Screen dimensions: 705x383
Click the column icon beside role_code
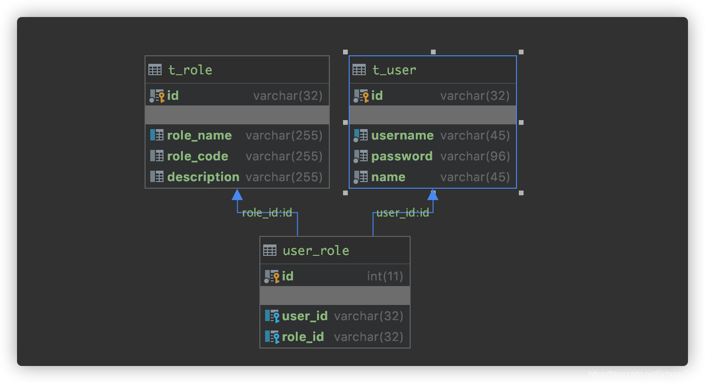click(x=157, y=156)
